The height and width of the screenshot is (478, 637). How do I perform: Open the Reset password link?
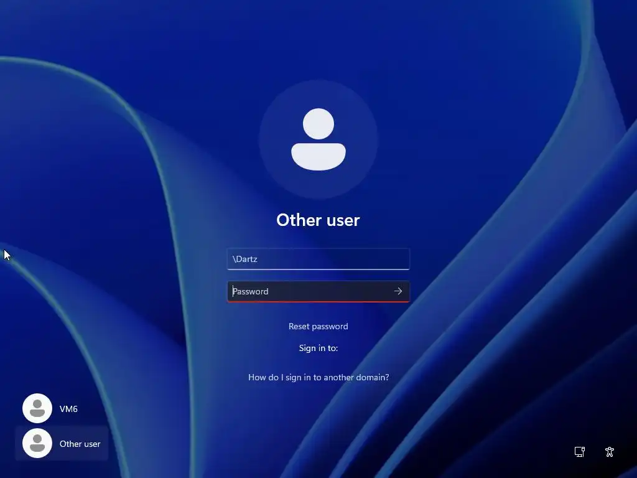point(318,326)
